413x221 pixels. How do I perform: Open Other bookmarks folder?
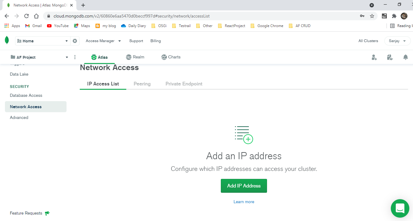tap(204, 26)
